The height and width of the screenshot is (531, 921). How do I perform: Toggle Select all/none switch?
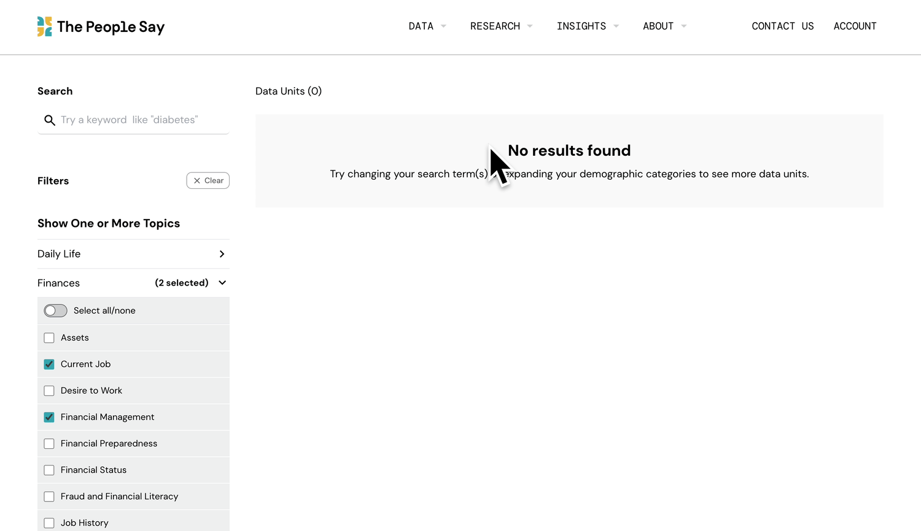(x=55, y=311)
